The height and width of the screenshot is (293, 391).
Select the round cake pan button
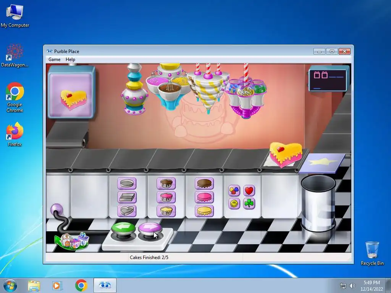pos(127,184)
